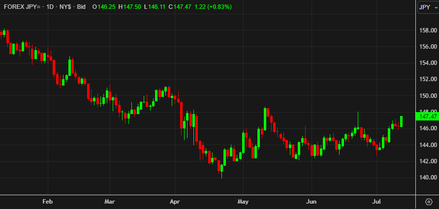Click the Jun date axis label

[x=311, y=202]
